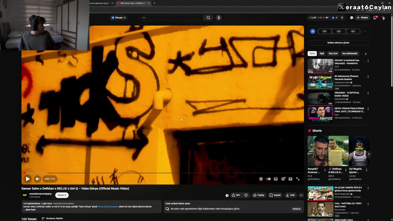Open account profile avatar

point(383,18)
